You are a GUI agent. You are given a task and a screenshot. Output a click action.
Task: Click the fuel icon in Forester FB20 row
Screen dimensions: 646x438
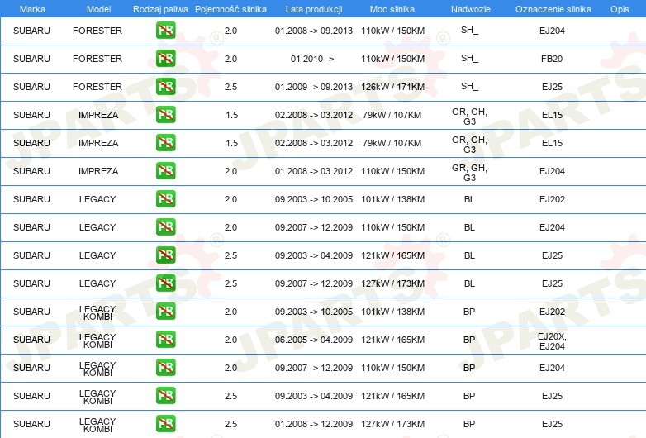point(165,59)
